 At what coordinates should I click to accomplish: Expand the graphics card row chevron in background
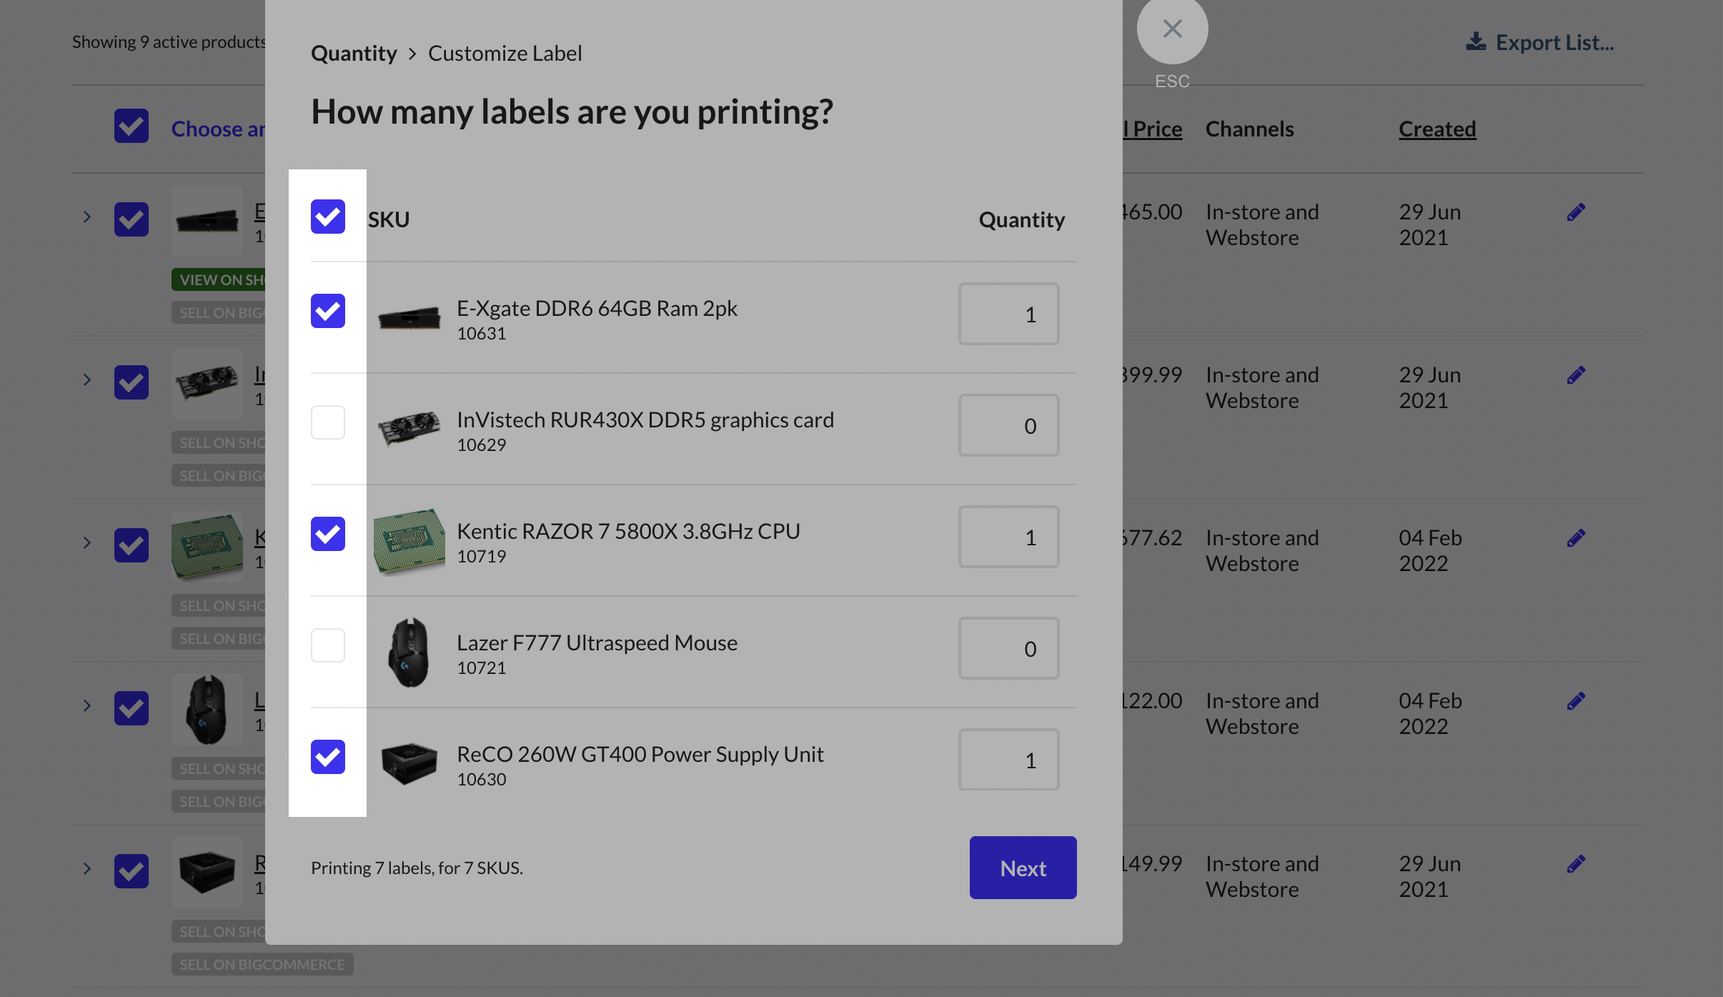(x=86, y=380)
